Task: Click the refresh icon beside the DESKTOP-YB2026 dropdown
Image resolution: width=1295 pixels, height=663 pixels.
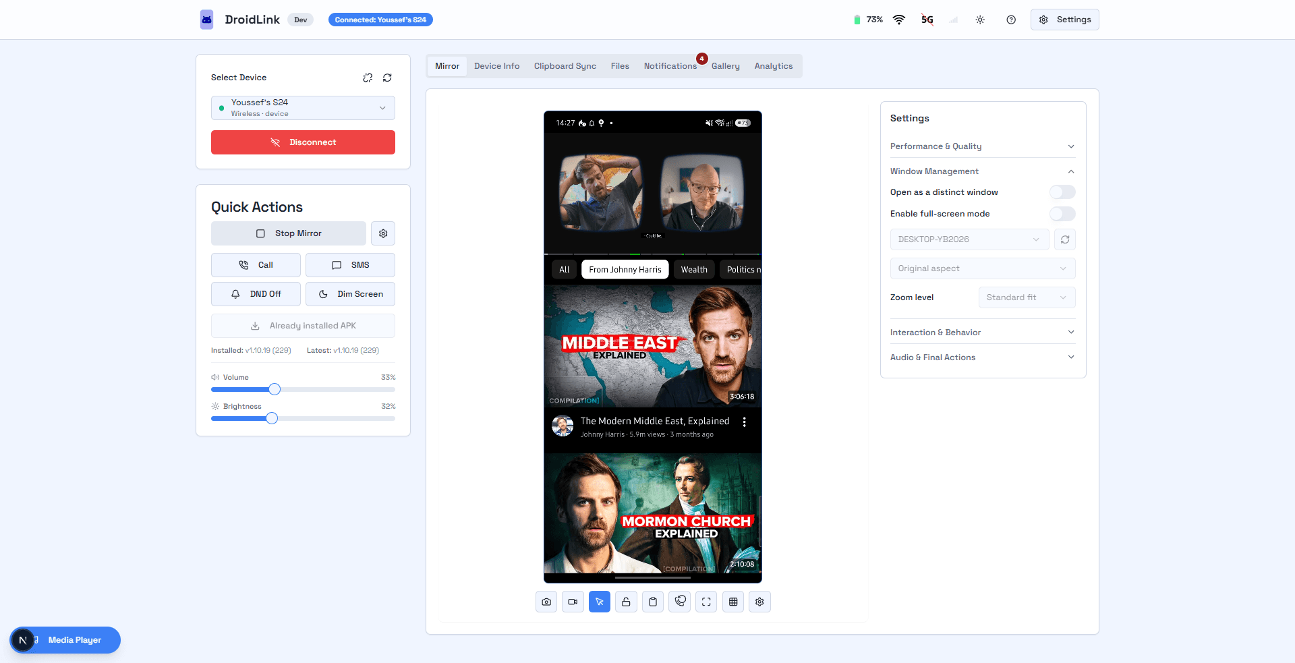Action: pyautogui.click(x=1065, y=239)
